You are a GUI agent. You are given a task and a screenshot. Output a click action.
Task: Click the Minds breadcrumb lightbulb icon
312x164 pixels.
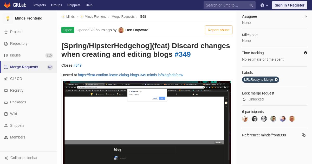(x=63, y=17)
